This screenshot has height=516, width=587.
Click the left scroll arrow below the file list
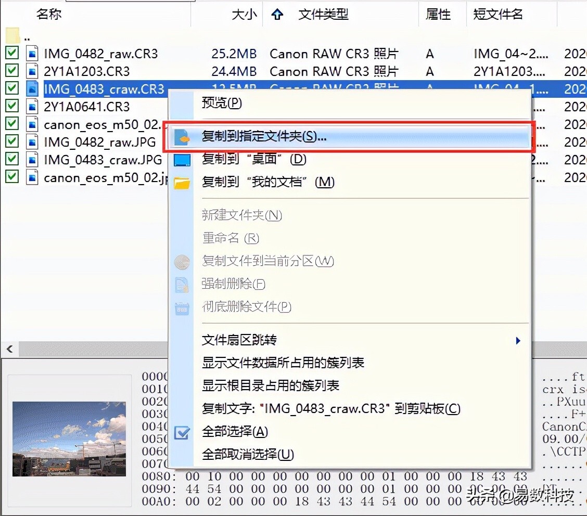coord(9,349)
